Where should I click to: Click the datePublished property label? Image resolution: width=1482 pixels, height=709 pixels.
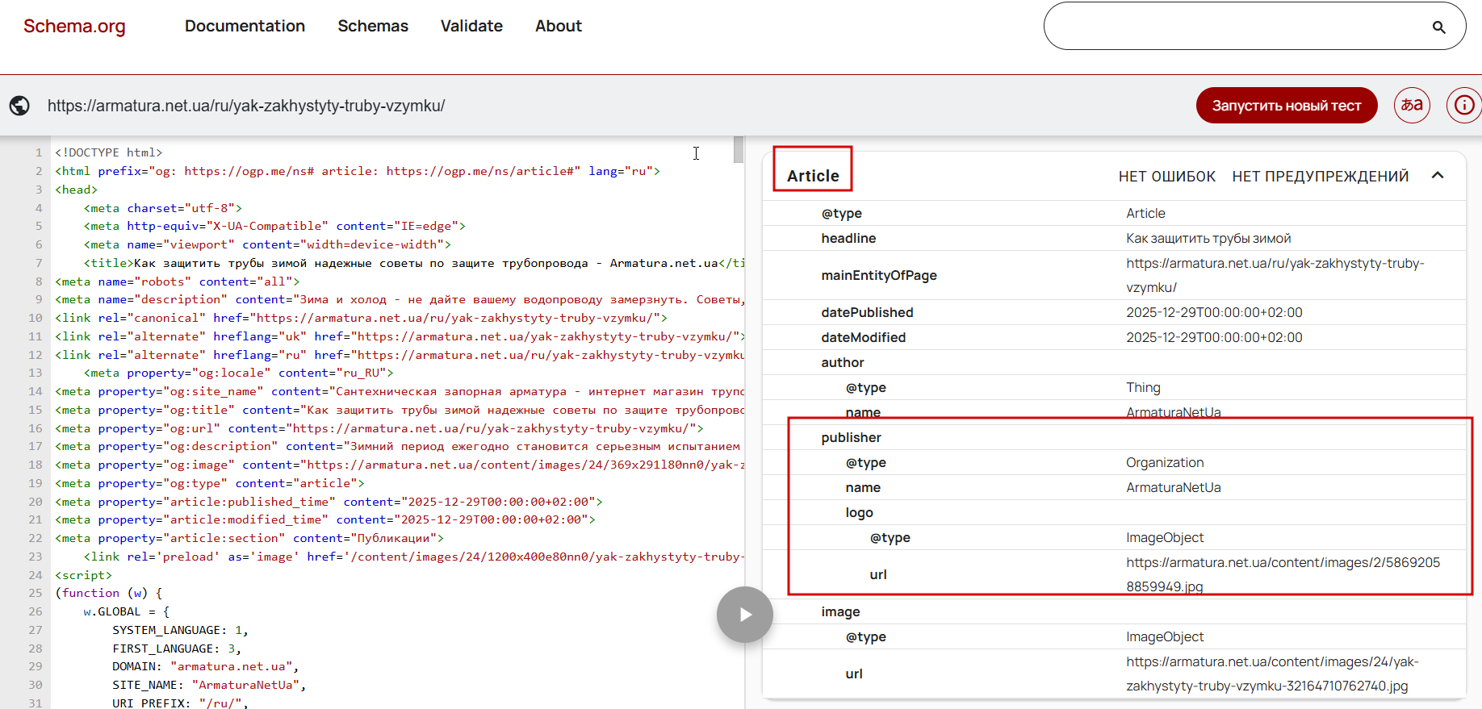click(868, 312)
